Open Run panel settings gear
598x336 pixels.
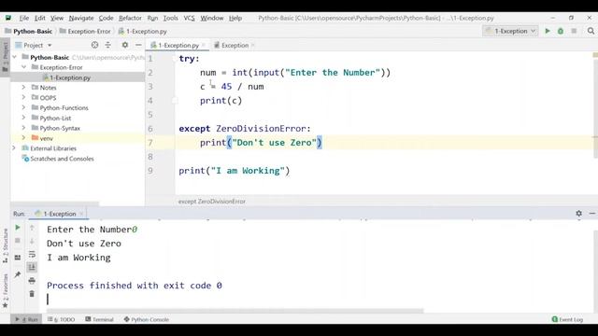pos(578,214)
